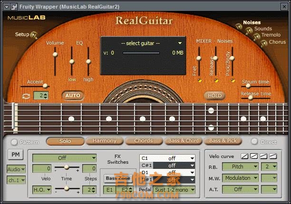Click the Steps stepper showing 2
The height and width of the screenshot is (204, 291).
tap(94, 190)
